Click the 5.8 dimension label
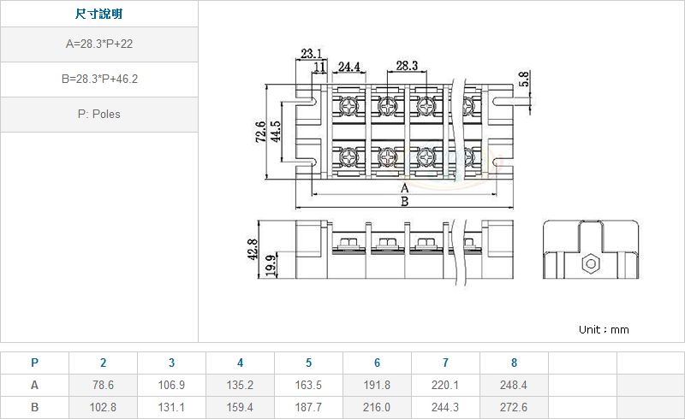The image size is (685, 419). point(524,82)
